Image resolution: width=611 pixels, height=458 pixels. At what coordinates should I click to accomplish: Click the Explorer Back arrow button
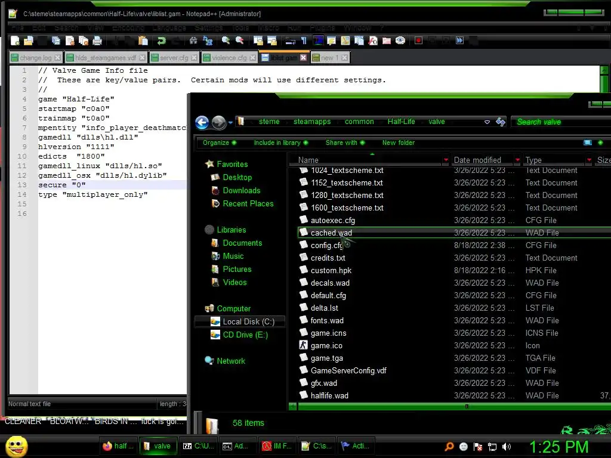202,123
